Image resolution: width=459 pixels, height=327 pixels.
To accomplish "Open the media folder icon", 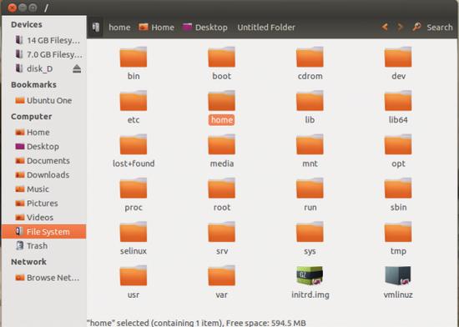I will click(222, 144).
